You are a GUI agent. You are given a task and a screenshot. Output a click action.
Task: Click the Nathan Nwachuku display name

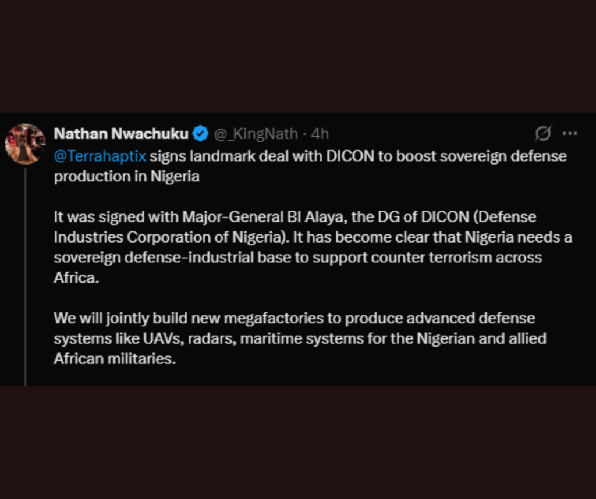[121, 134]
